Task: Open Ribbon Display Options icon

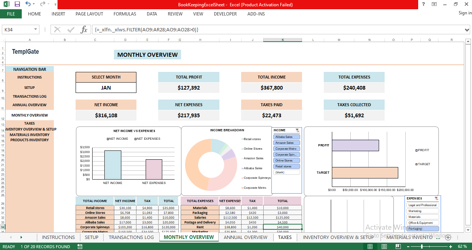Action: point(434,4)
